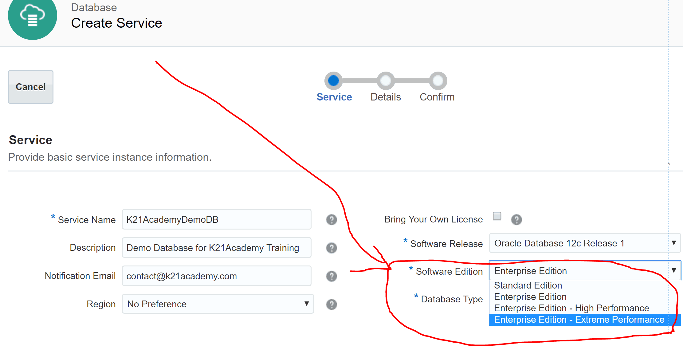
Task: Click into the Service Name field
Action: [x=217, y=219]
